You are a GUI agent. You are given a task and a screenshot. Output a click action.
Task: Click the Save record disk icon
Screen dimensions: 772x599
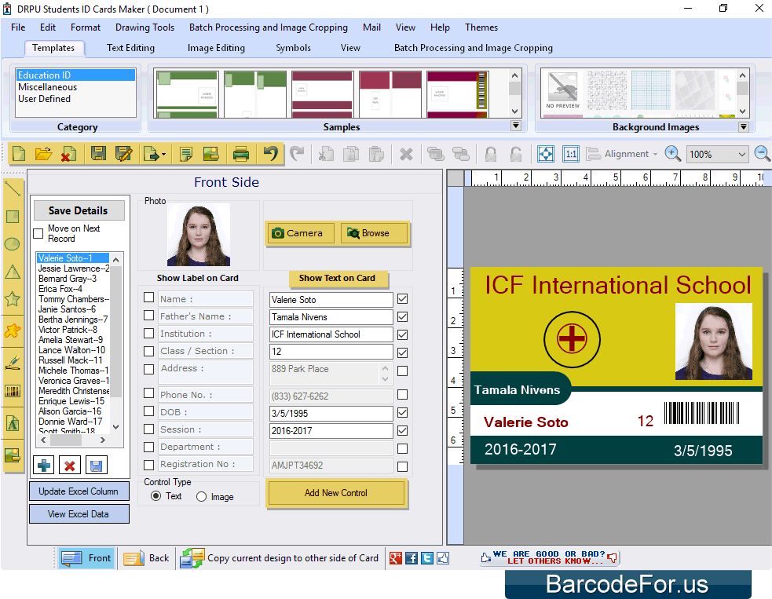point(96,465)
